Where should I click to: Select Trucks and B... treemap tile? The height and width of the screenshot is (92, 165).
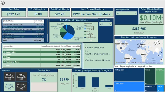[151, 88]
